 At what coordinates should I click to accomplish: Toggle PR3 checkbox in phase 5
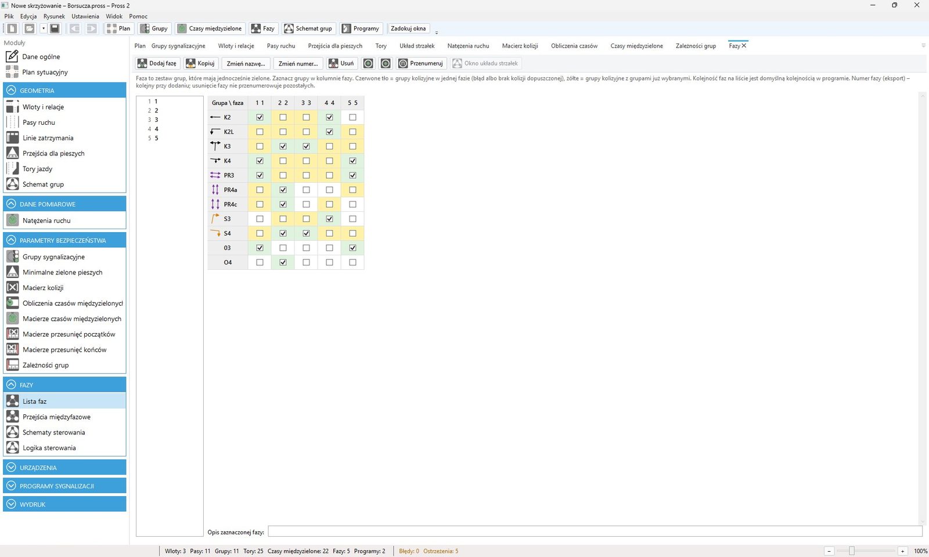(352, 175)
